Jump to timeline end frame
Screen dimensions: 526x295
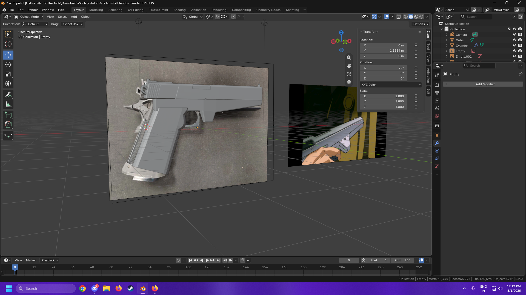coord(218,260)
